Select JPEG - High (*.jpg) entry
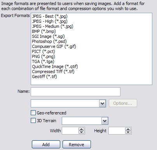Screen dimensions: 157x150 click(50, 21)
